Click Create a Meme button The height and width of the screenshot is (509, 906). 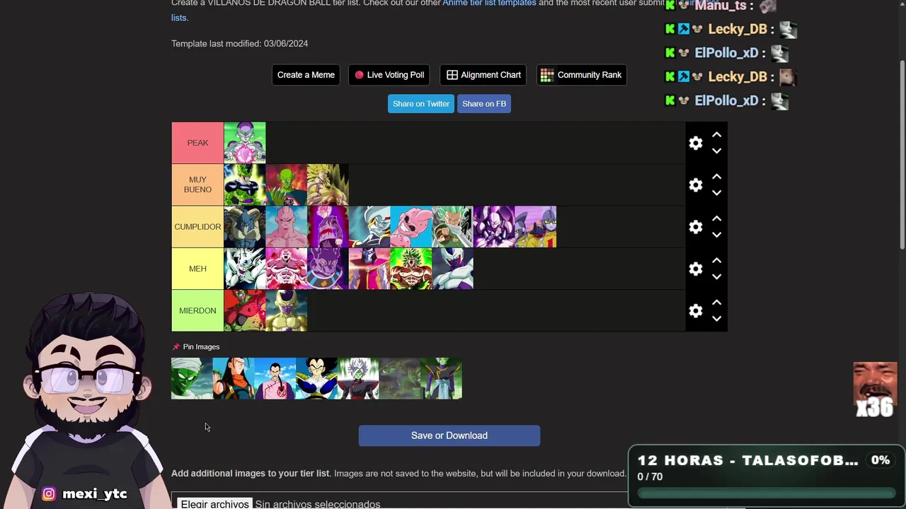pyautogui.click(x=306, y=75)
